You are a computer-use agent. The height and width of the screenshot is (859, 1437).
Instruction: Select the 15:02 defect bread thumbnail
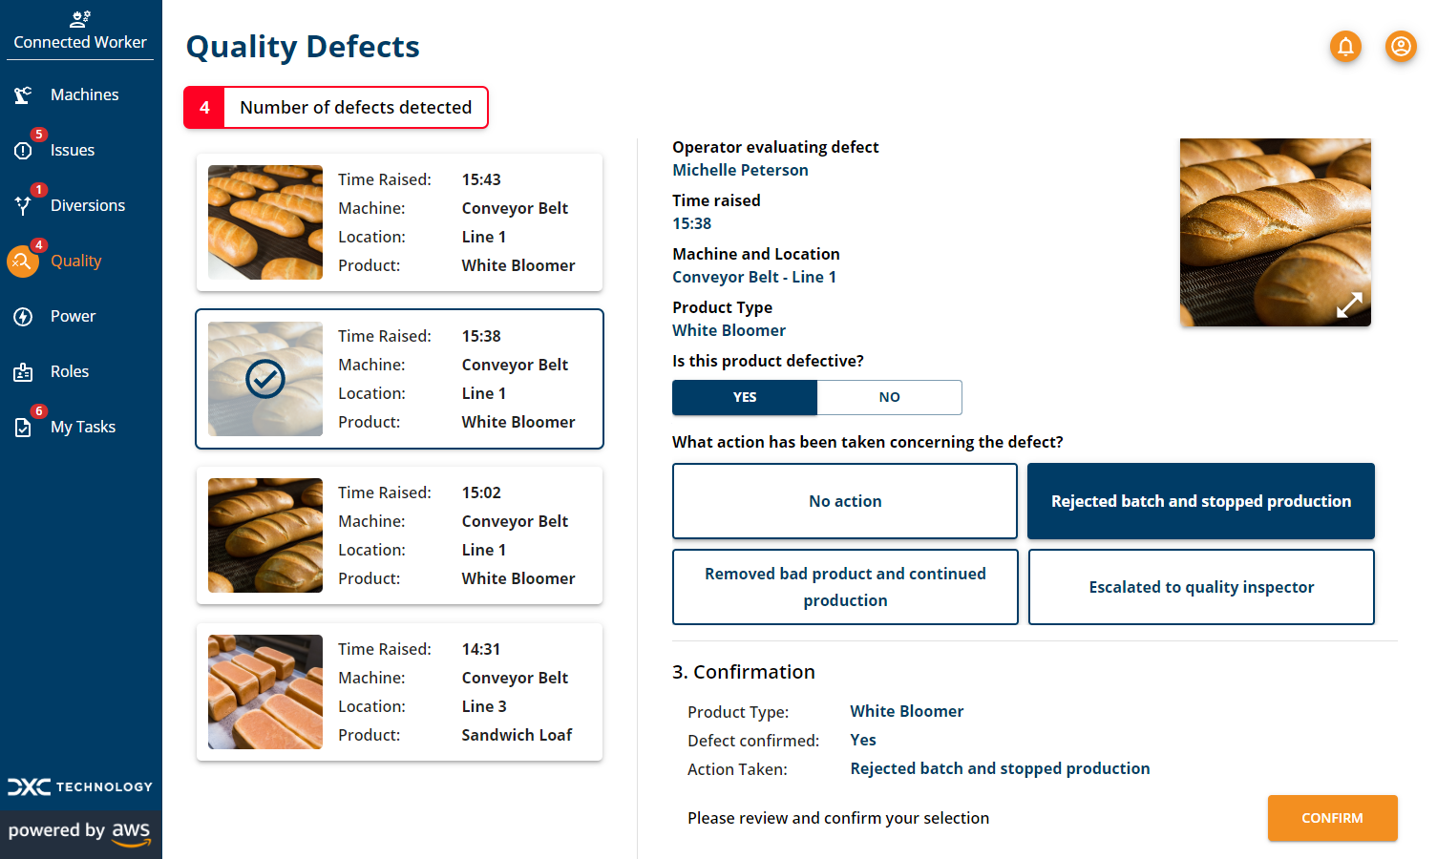click(265, 535)
